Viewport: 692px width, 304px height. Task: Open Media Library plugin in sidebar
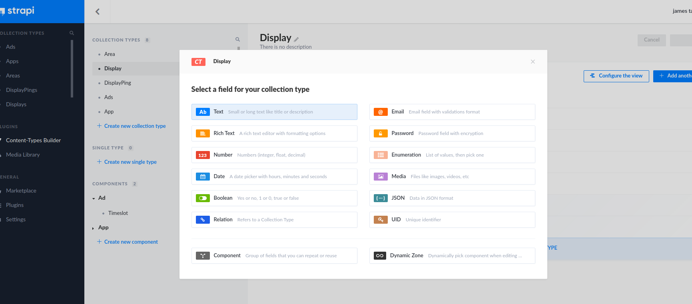coord(23,155)
